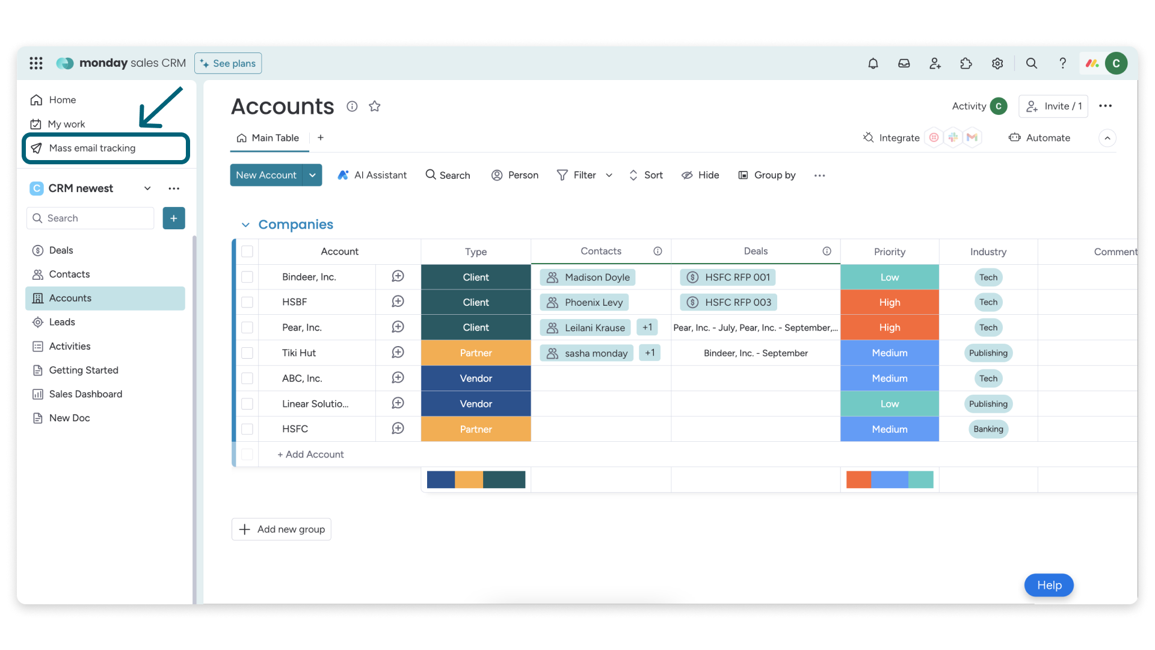Open board options three dots menu
1155x650 pixels.
1106,106
